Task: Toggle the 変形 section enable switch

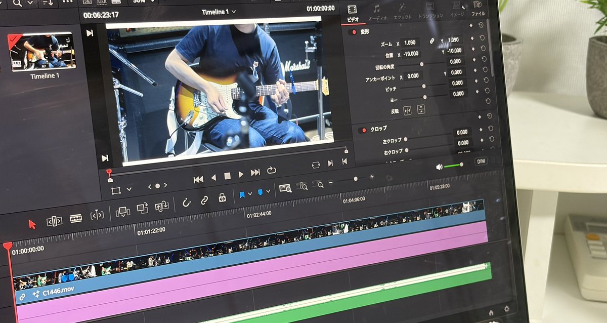Action: click(353, 32)
